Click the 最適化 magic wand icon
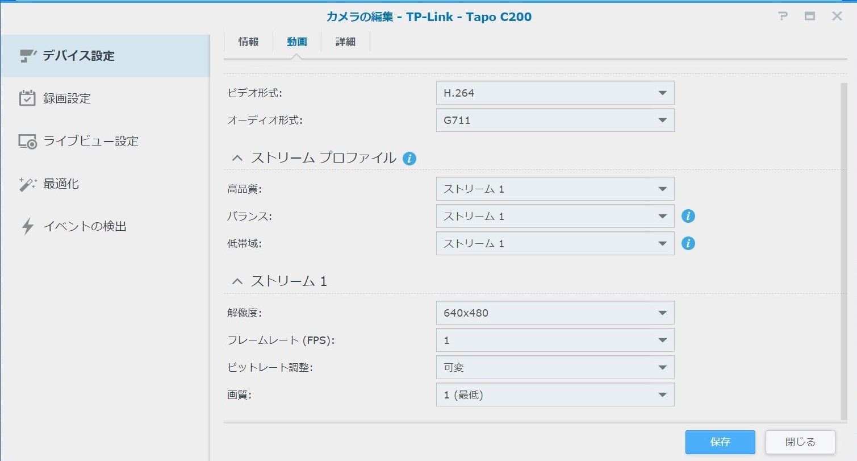857x461 pixels. (27, 184)
